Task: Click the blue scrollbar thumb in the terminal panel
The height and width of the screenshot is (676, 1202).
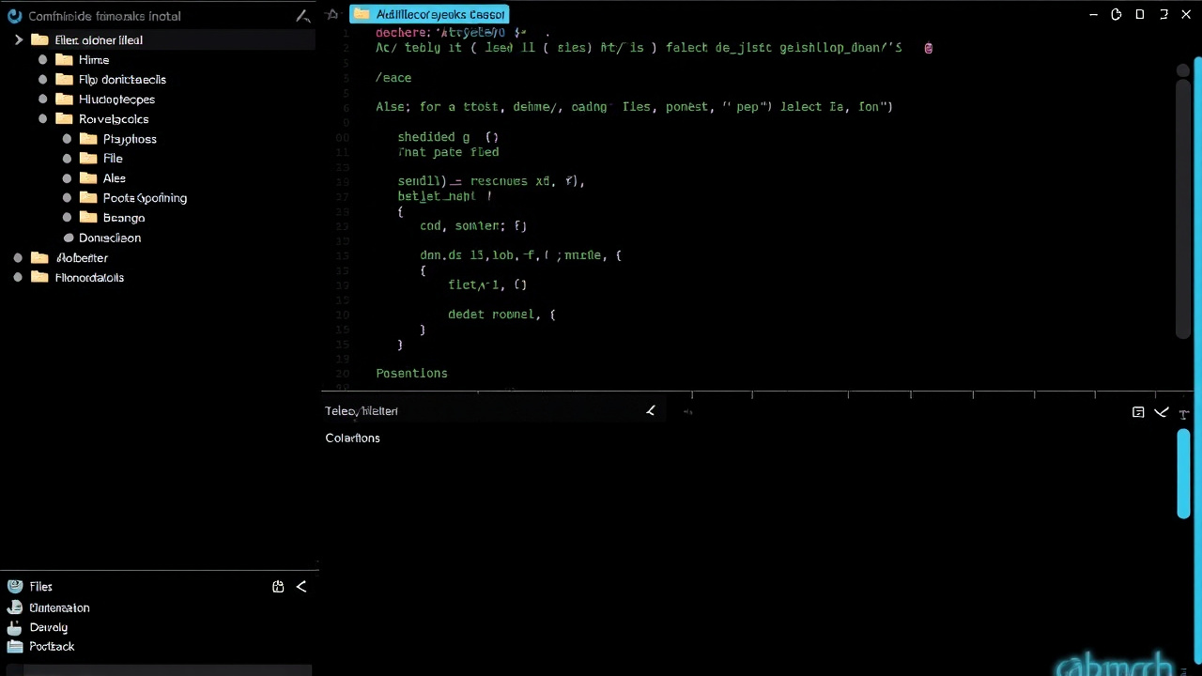Action: click(x=1183, y=472)
